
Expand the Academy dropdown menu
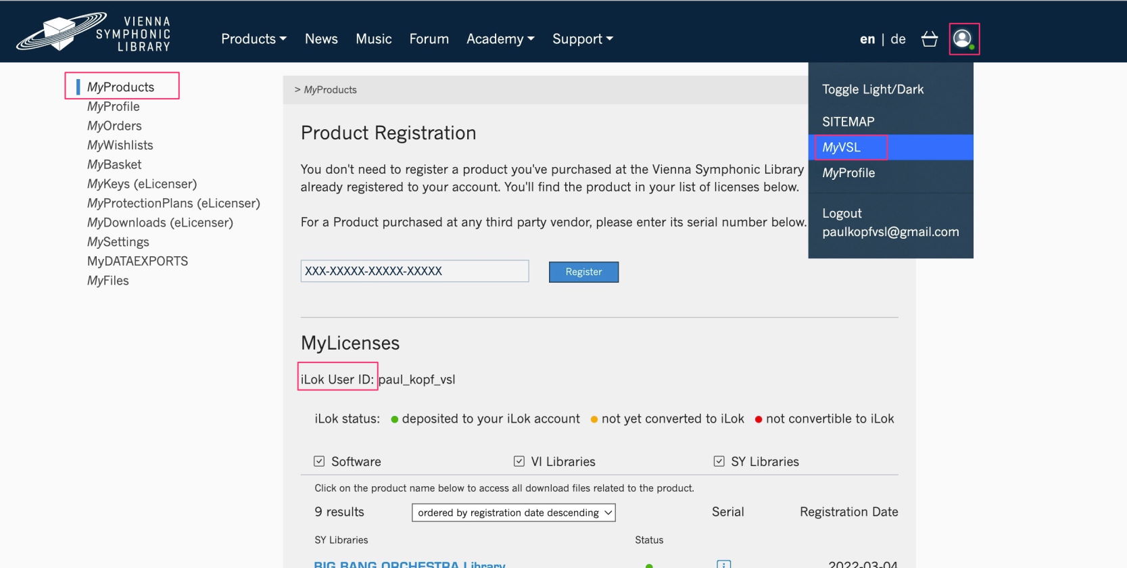point(500,39)
